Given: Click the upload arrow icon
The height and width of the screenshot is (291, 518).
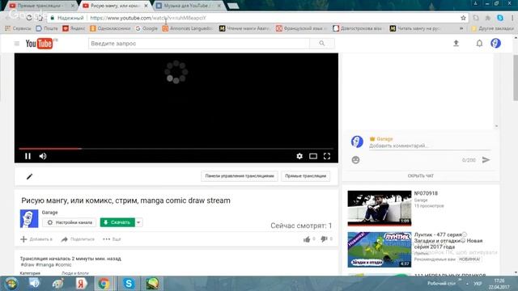Looking at the screenshot, I should click(456, 43).
